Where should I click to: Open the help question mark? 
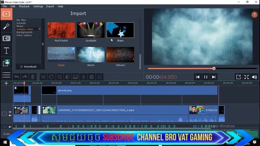point(254,15)
